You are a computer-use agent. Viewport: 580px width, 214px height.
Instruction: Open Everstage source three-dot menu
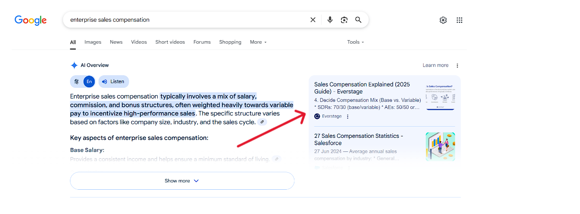coord(347,116)
